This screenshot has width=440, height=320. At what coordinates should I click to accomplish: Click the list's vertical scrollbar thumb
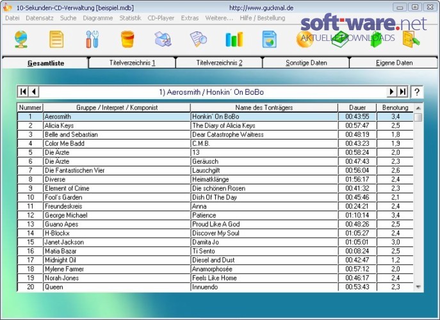(418, 117)
